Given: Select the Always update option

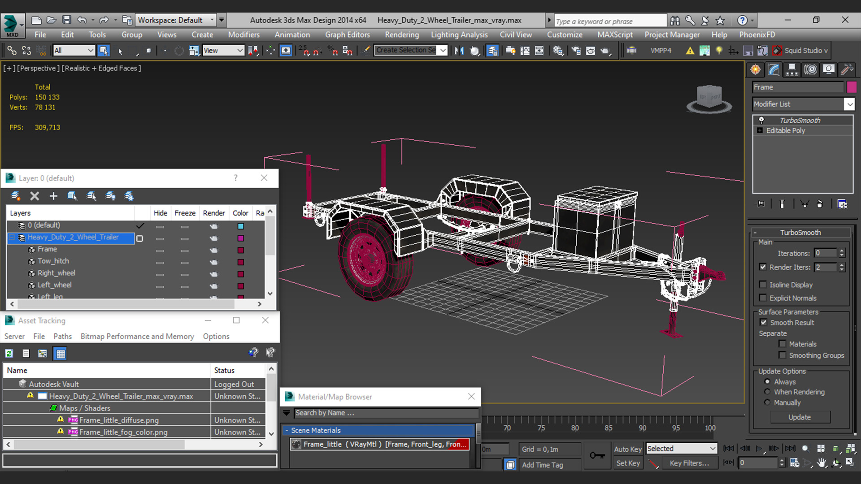Looking at the screenshot, I should [767, 382].
